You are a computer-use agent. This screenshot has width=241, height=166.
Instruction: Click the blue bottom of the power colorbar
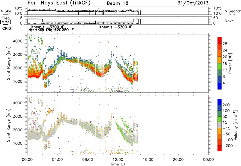click(220, 86)
